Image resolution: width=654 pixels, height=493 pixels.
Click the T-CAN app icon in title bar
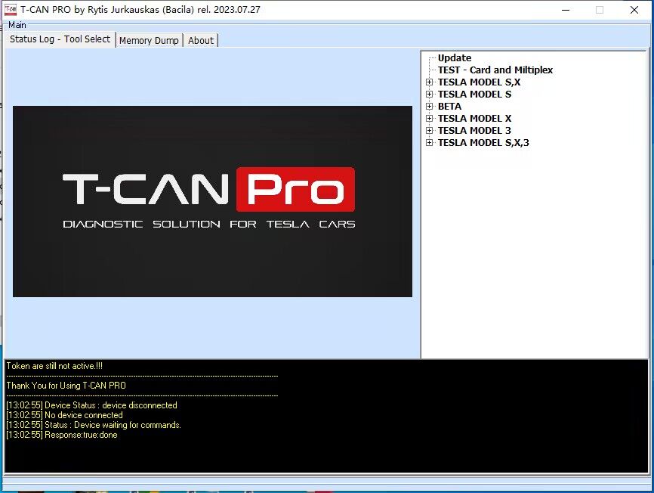tap(11, 10)
